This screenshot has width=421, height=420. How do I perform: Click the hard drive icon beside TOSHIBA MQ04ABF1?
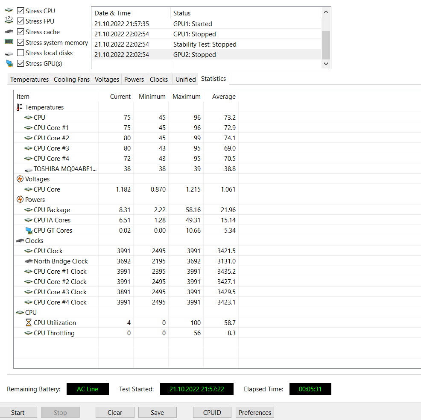tap(28, 169)
